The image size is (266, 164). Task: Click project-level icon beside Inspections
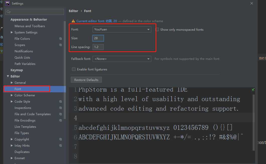click(60, 108)
